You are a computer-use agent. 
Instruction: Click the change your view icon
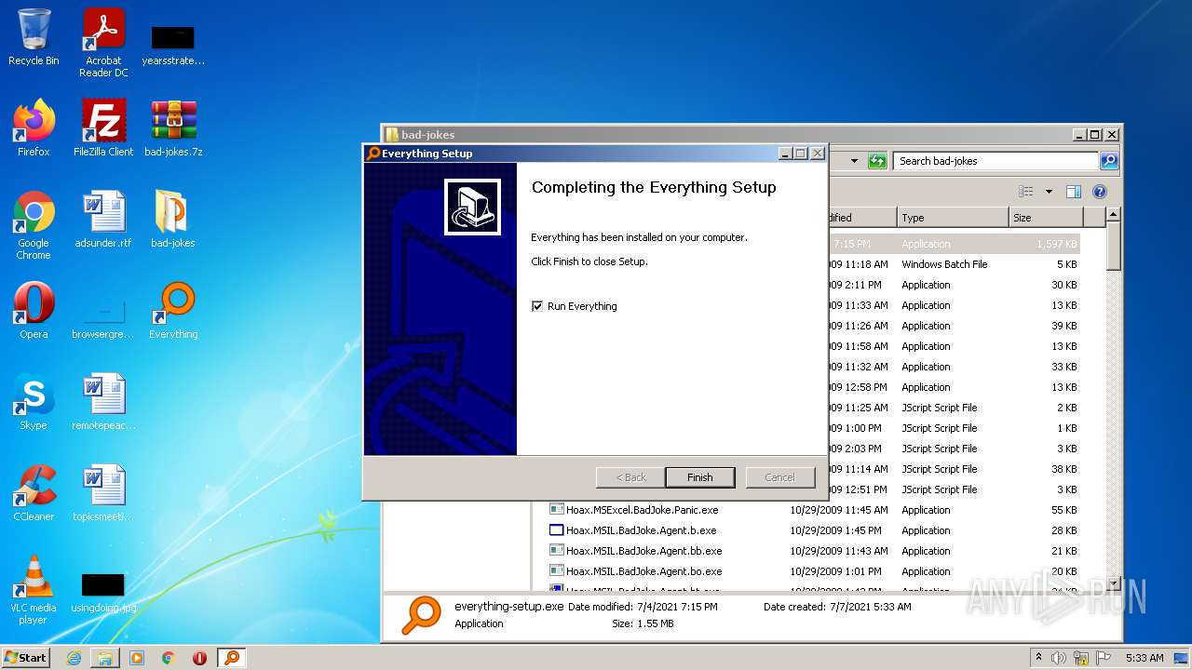(x=1026, y=192)
